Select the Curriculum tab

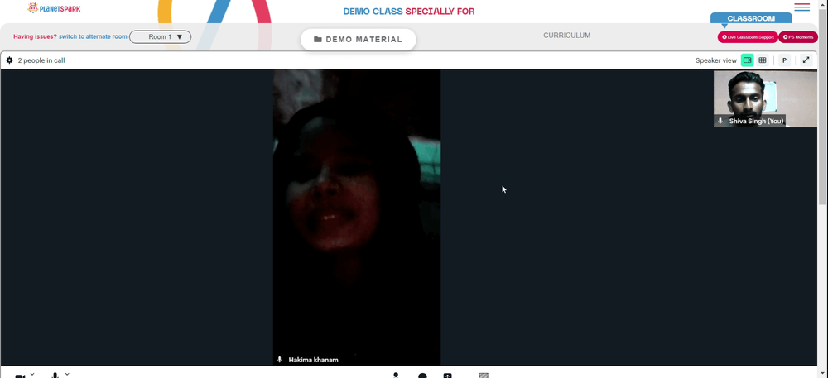566,36
